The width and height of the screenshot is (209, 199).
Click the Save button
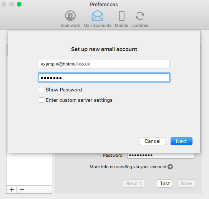tap(186, 183)
